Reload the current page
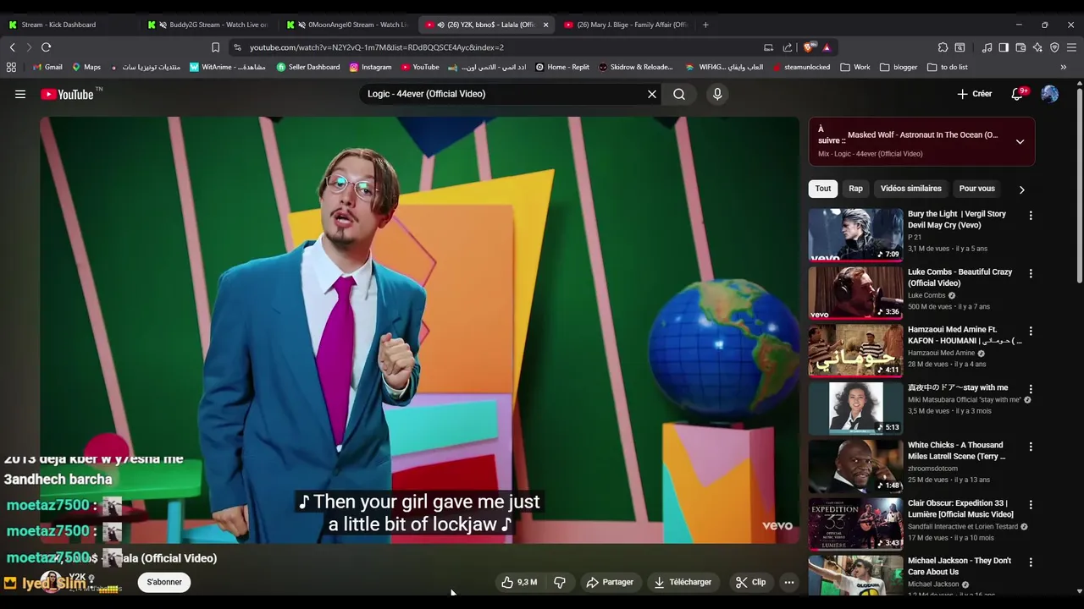 coord(46,47)
